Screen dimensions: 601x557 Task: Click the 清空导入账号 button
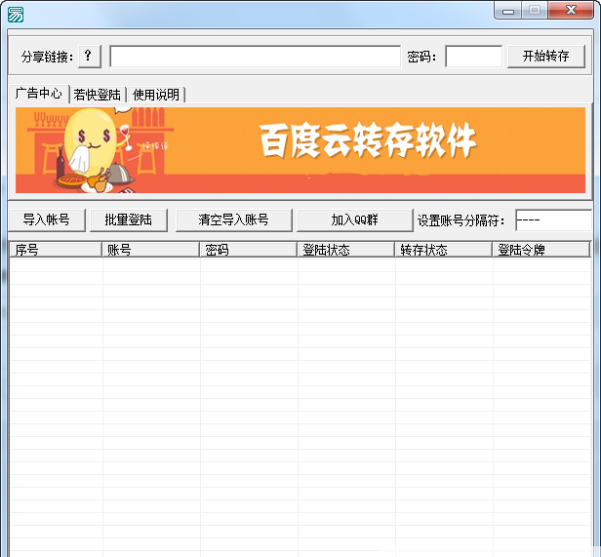(234, 220)
